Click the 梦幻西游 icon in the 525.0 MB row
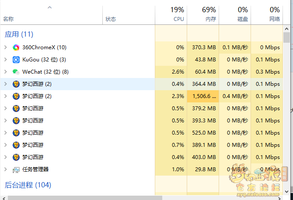This screenshot has height=200, width=293. pyautogui.click(x=16, y=133)
